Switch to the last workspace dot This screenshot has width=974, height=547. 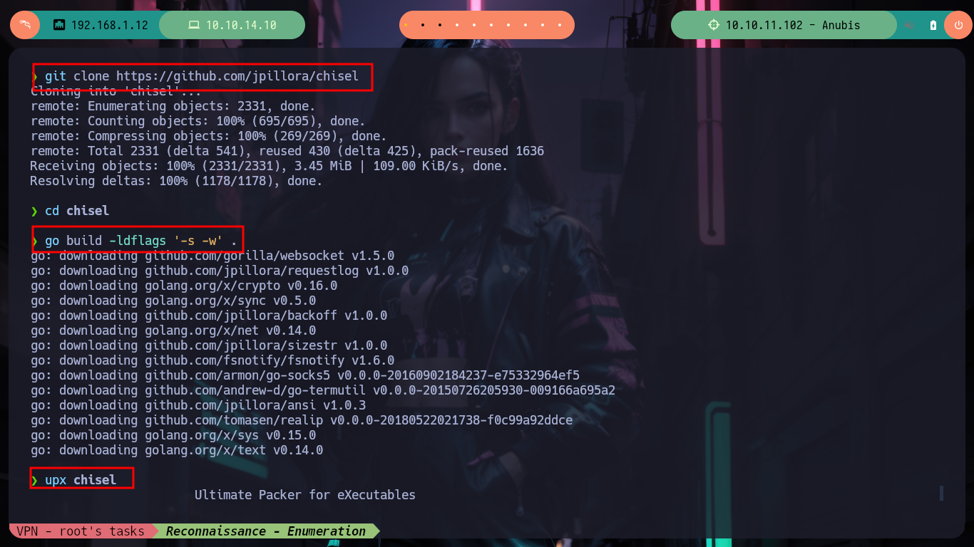point(561,25)
